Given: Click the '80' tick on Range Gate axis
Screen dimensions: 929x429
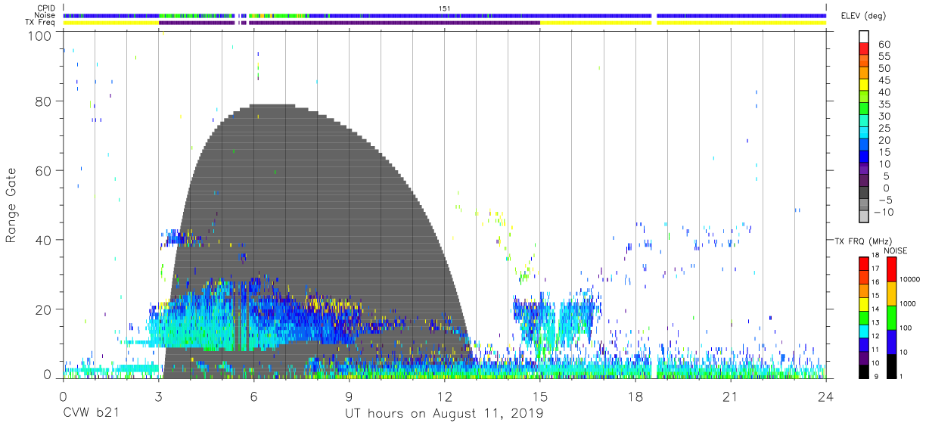Looking at the screenshot, I should pos(44,101).
